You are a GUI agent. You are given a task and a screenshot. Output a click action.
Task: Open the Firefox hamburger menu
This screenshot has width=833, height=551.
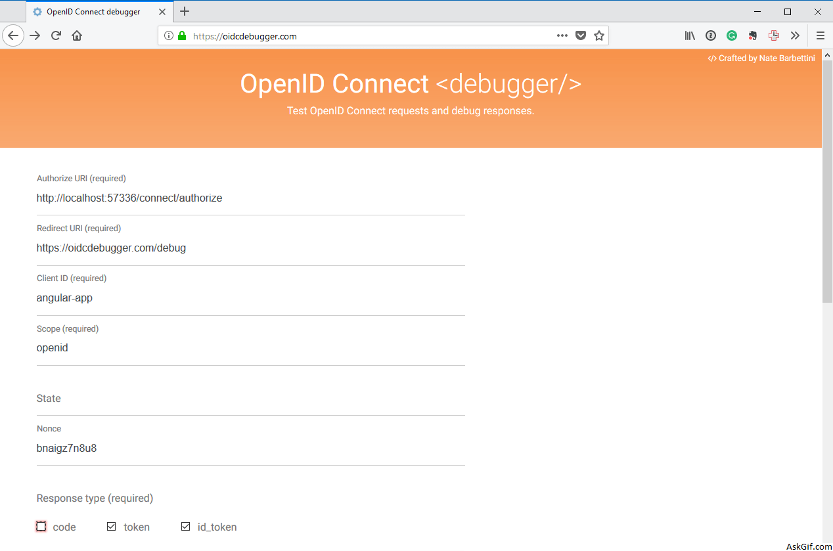820,35
